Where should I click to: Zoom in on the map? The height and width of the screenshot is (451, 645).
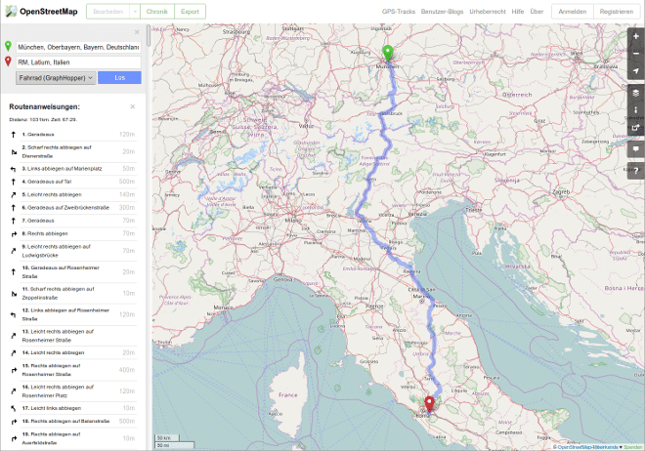635,36
